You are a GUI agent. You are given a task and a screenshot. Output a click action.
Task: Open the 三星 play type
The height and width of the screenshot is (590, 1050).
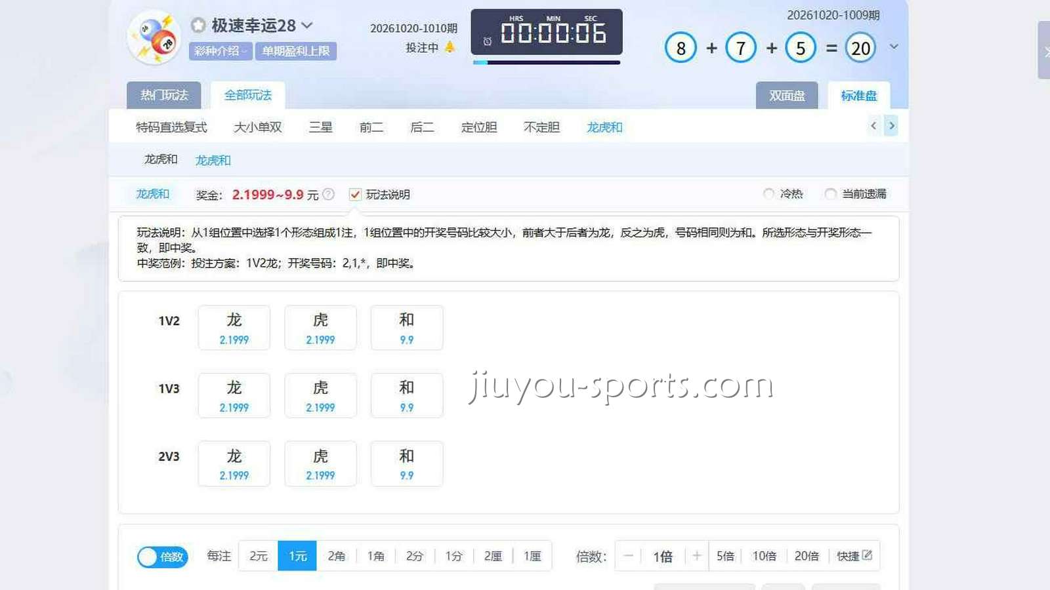[321, 127]
